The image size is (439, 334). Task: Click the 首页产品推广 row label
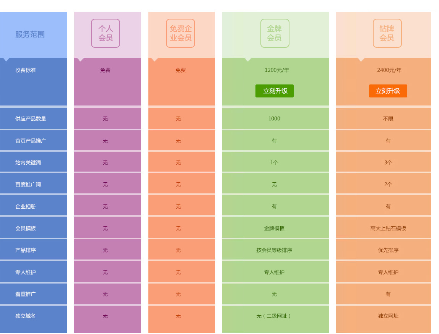tap(31, 141)
